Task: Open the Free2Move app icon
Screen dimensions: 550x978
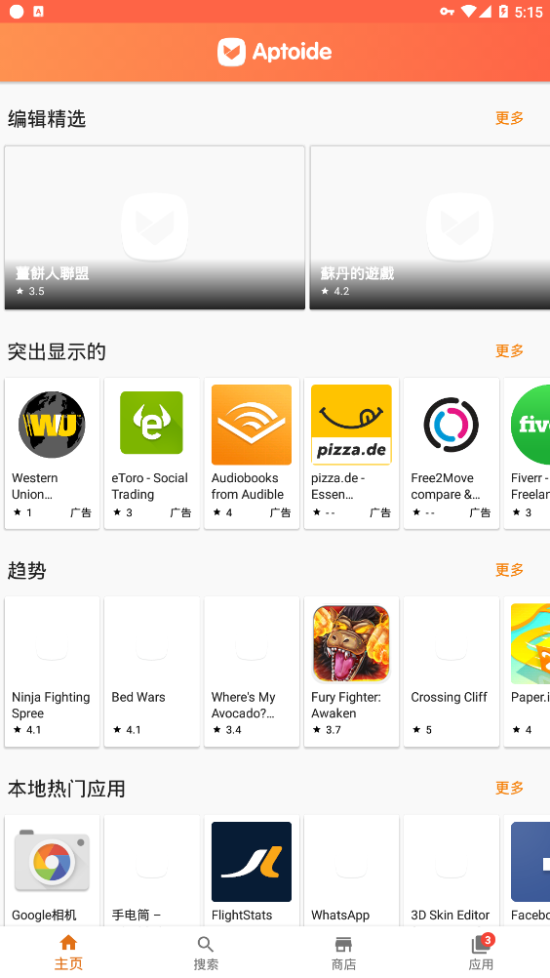Action: pos(451,425)
